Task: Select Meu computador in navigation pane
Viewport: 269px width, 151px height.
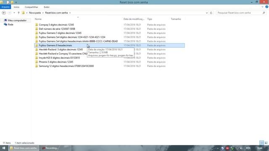Action: click(17, 21)
